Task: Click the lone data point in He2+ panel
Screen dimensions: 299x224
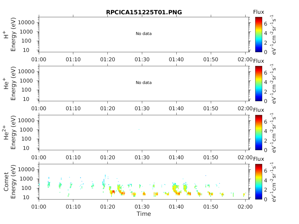Action: click(x=139, y=129)
